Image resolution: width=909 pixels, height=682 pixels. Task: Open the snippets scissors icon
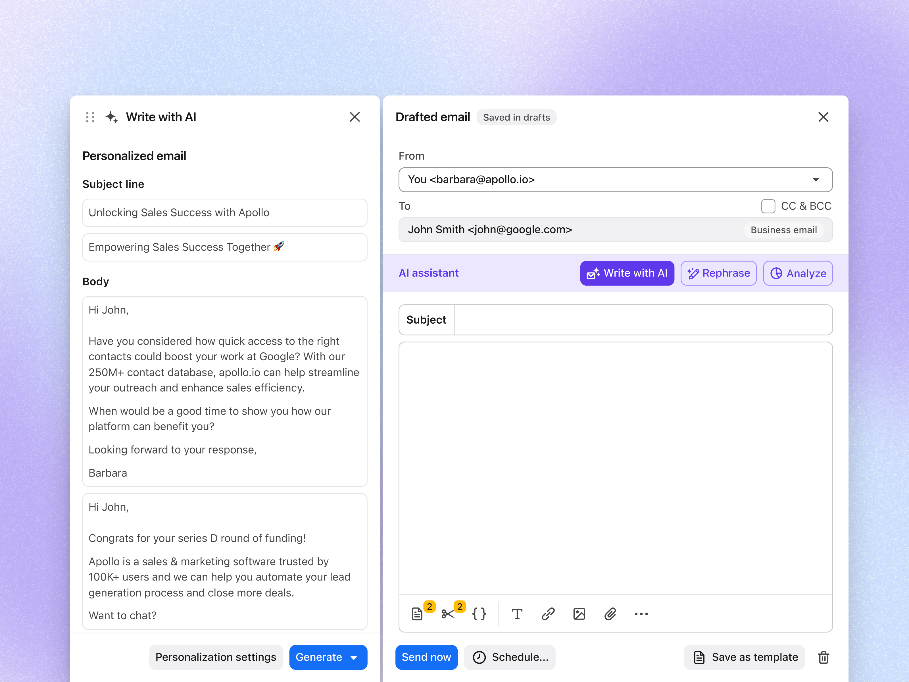click(448, 614)
